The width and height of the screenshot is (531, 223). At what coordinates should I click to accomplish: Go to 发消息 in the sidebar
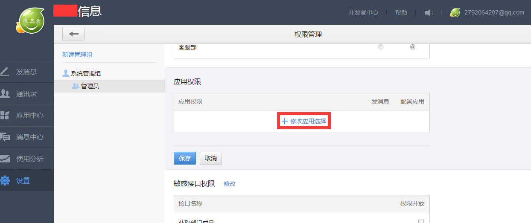click(27, 72)
